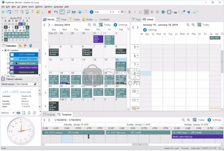Image resolution: width=224 pixels, height=151 pixels.
Task: Select Martin Luther King Day in timeline
Action: pos(197,137)
